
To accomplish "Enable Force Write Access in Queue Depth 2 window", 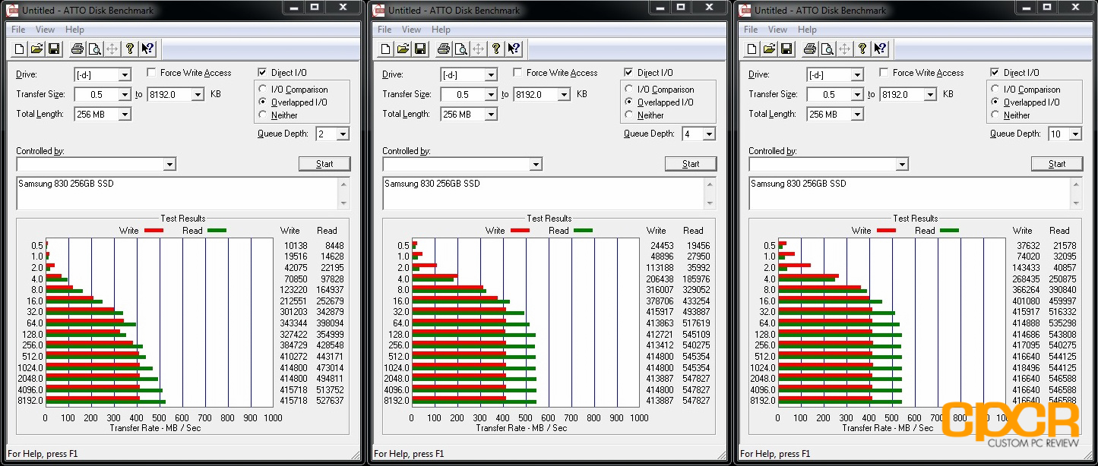I will (151, 73).
